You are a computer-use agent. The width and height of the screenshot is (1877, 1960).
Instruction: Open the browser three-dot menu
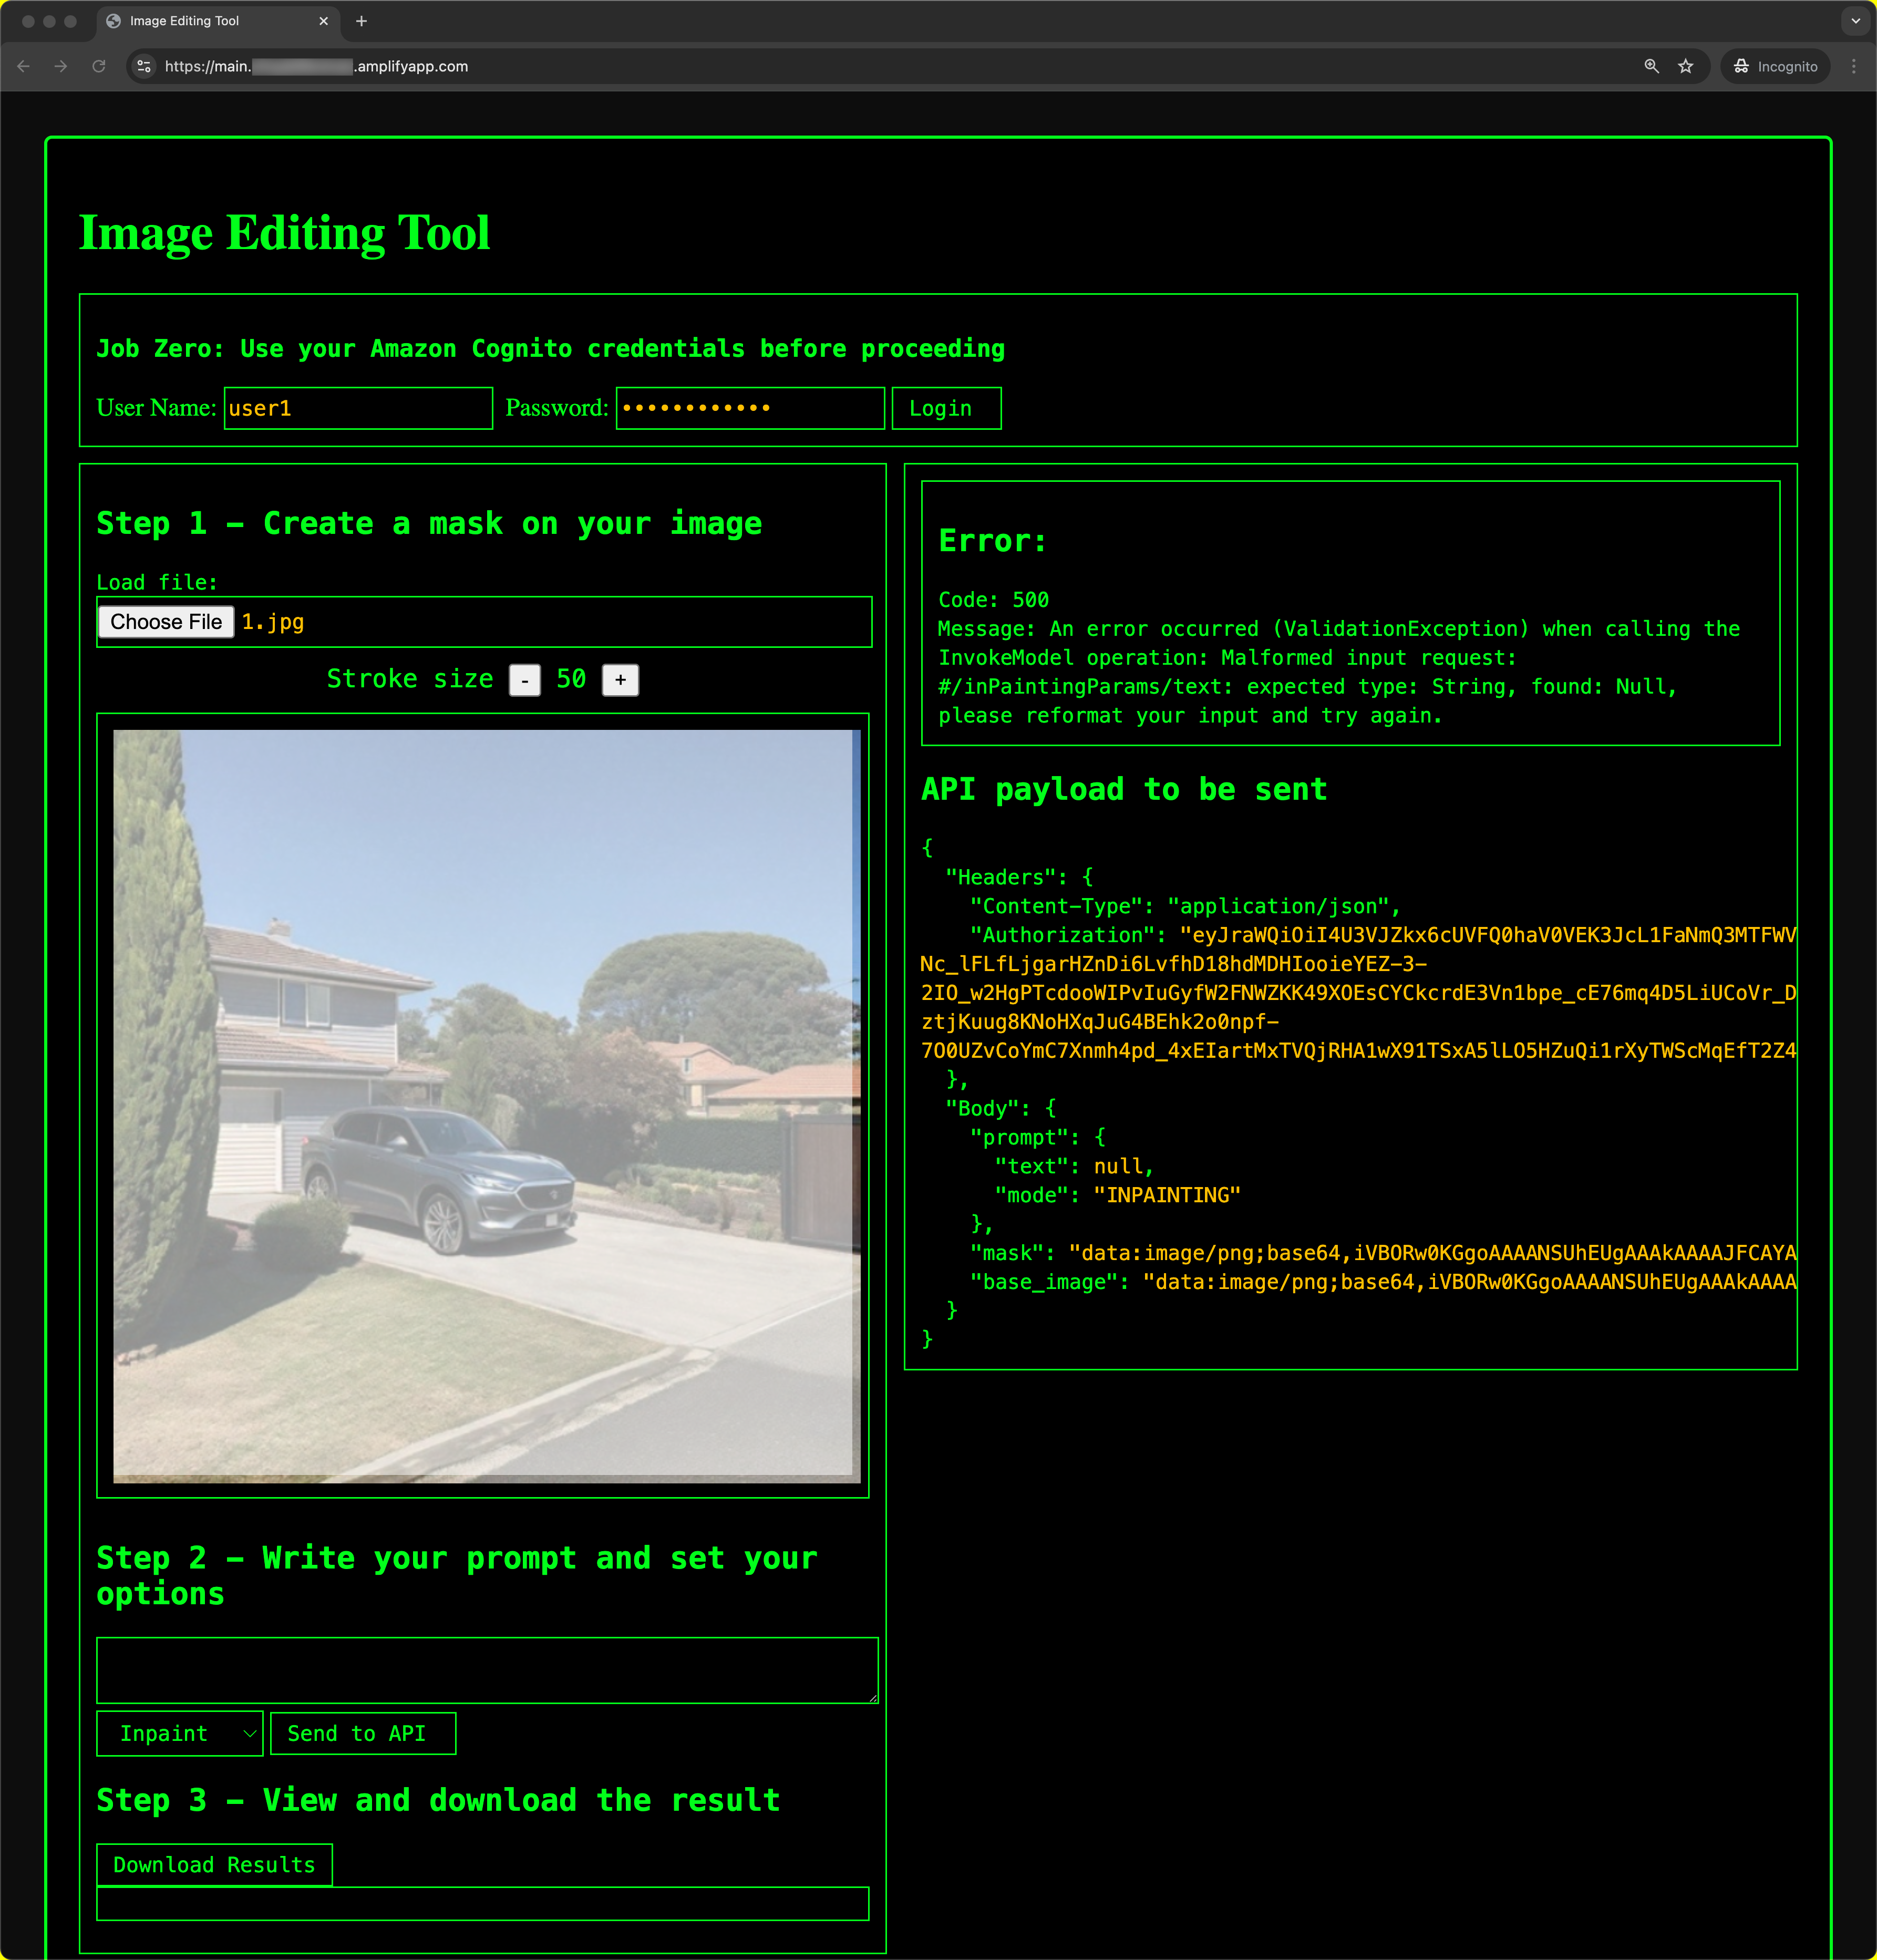(1853, 66)
